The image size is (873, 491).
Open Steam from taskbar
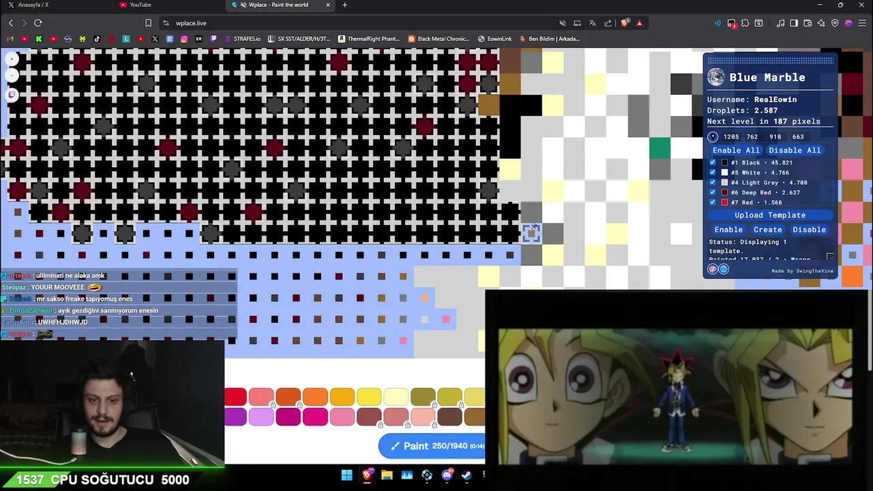point(467,475)
